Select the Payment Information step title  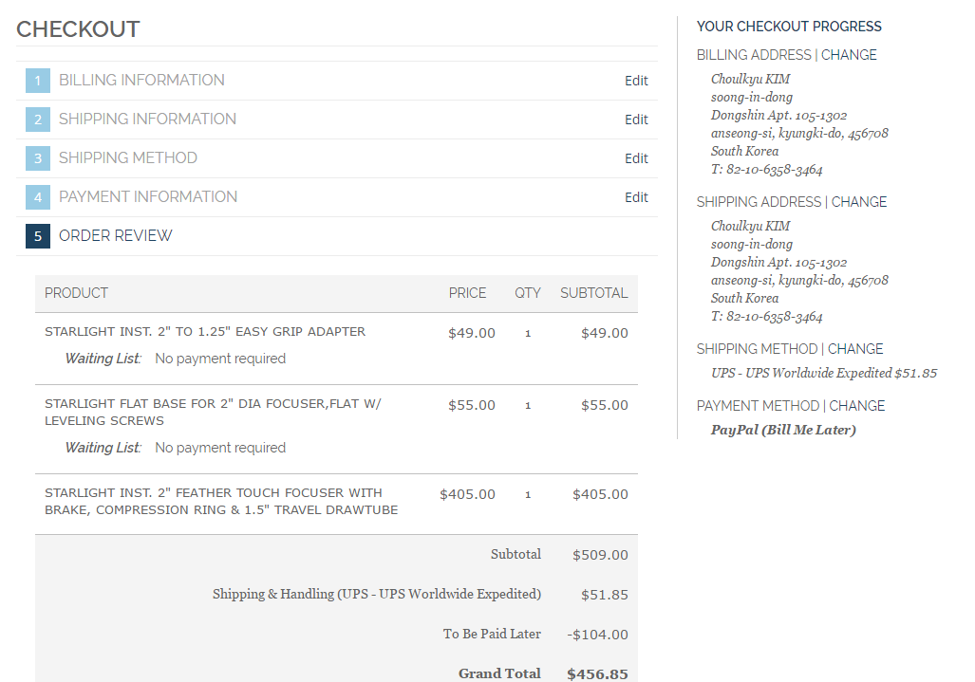[148, 197]
